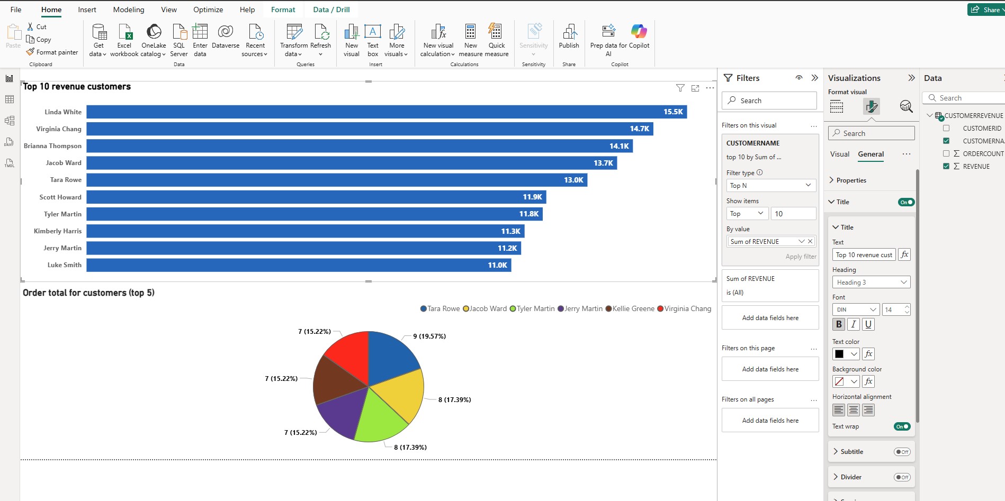The image size is (1005, 501).
Task: Toggle Bold for title font
Action: click(839, 324)
